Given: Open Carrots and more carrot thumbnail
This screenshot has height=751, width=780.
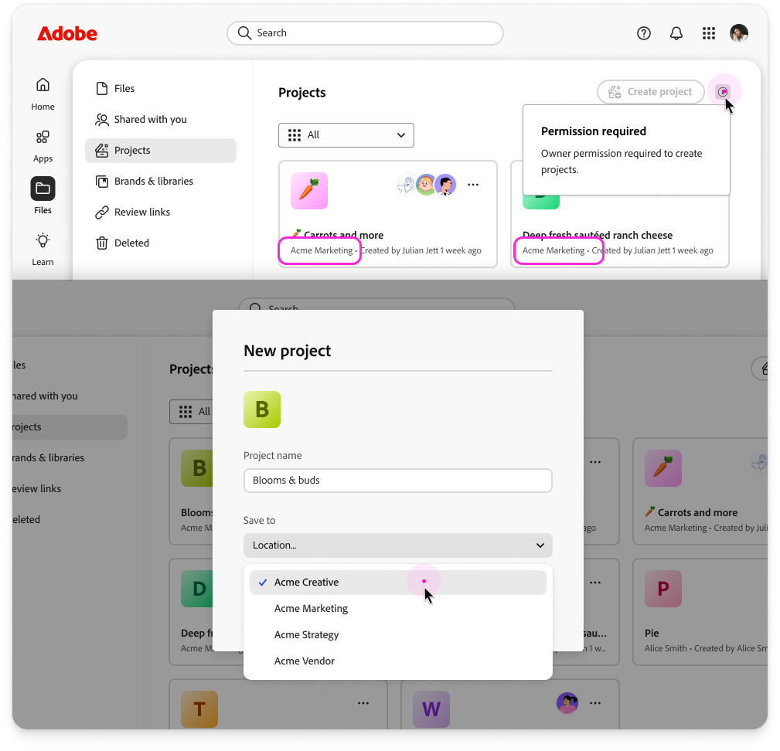Looking at the screenshot, I should click(x=309, y=191).
